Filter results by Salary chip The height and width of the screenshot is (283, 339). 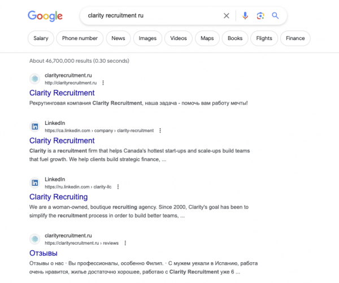coord(41,38)
